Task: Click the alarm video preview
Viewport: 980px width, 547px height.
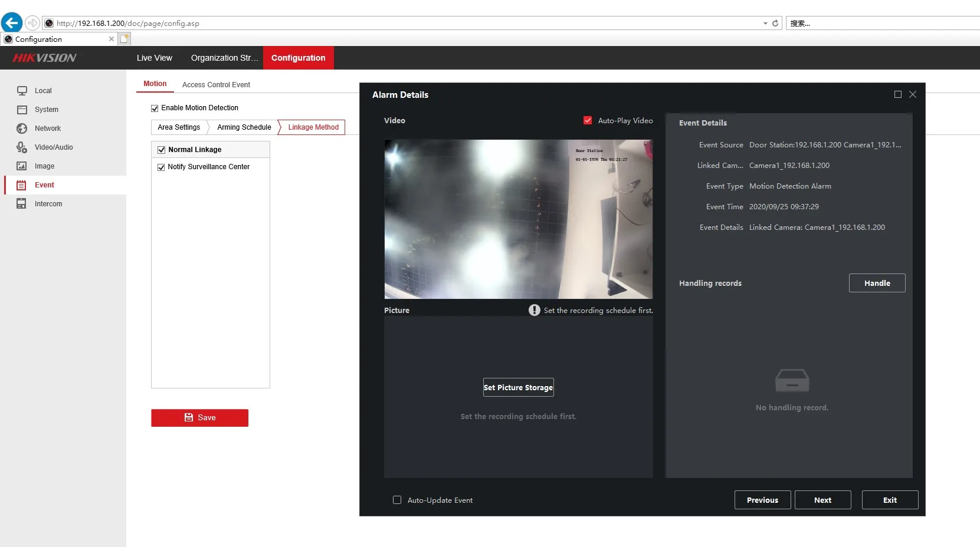Action: point(519,219)
